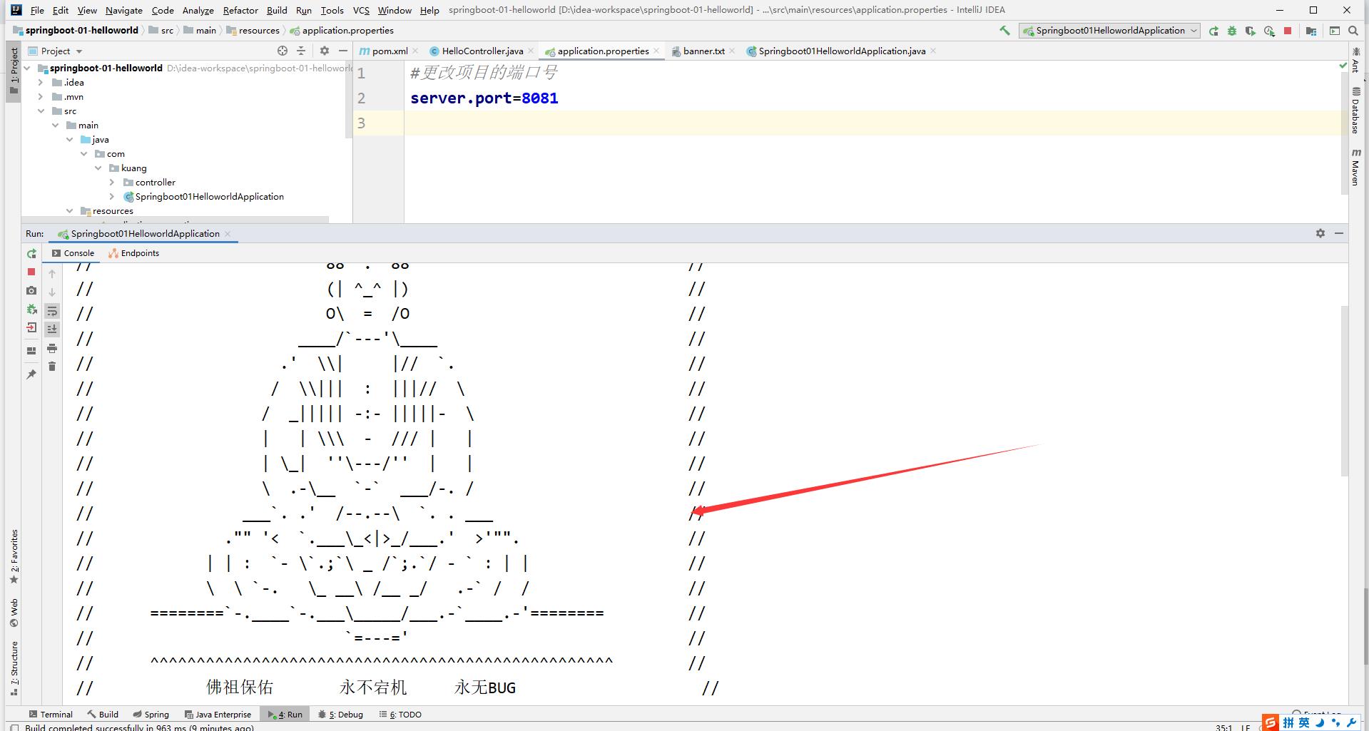Stop the app via top toolbar red square

click(x=1288, y=31)
